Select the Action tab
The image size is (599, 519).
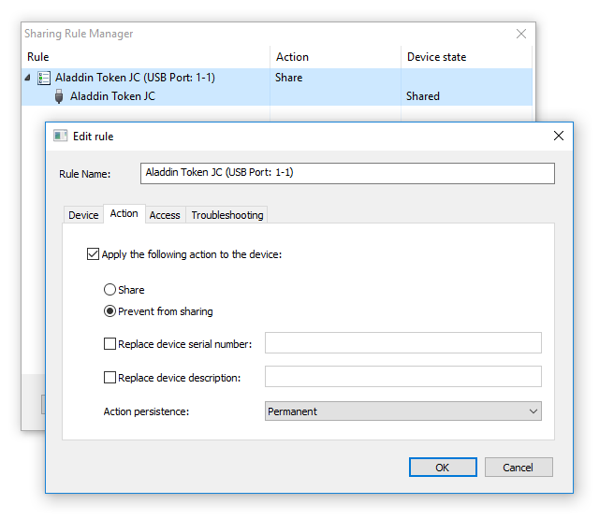(x=124, y=213)
